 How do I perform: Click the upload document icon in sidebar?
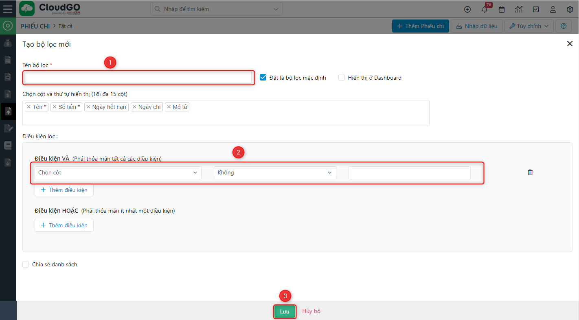(8, 111)
